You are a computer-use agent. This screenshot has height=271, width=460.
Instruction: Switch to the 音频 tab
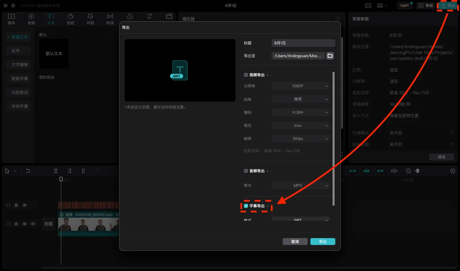(31, 19)
